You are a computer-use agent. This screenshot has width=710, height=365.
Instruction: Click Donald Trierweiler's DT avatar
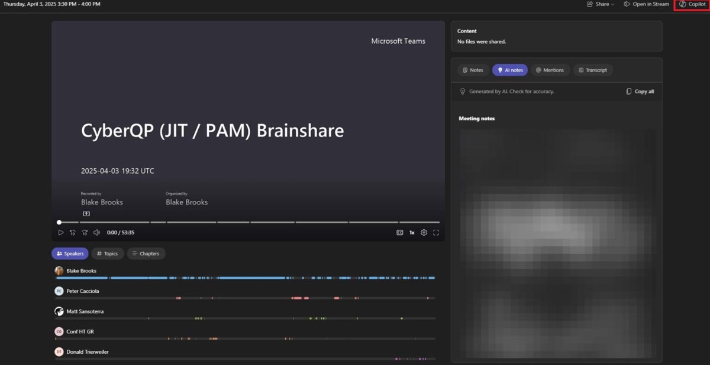59,352
